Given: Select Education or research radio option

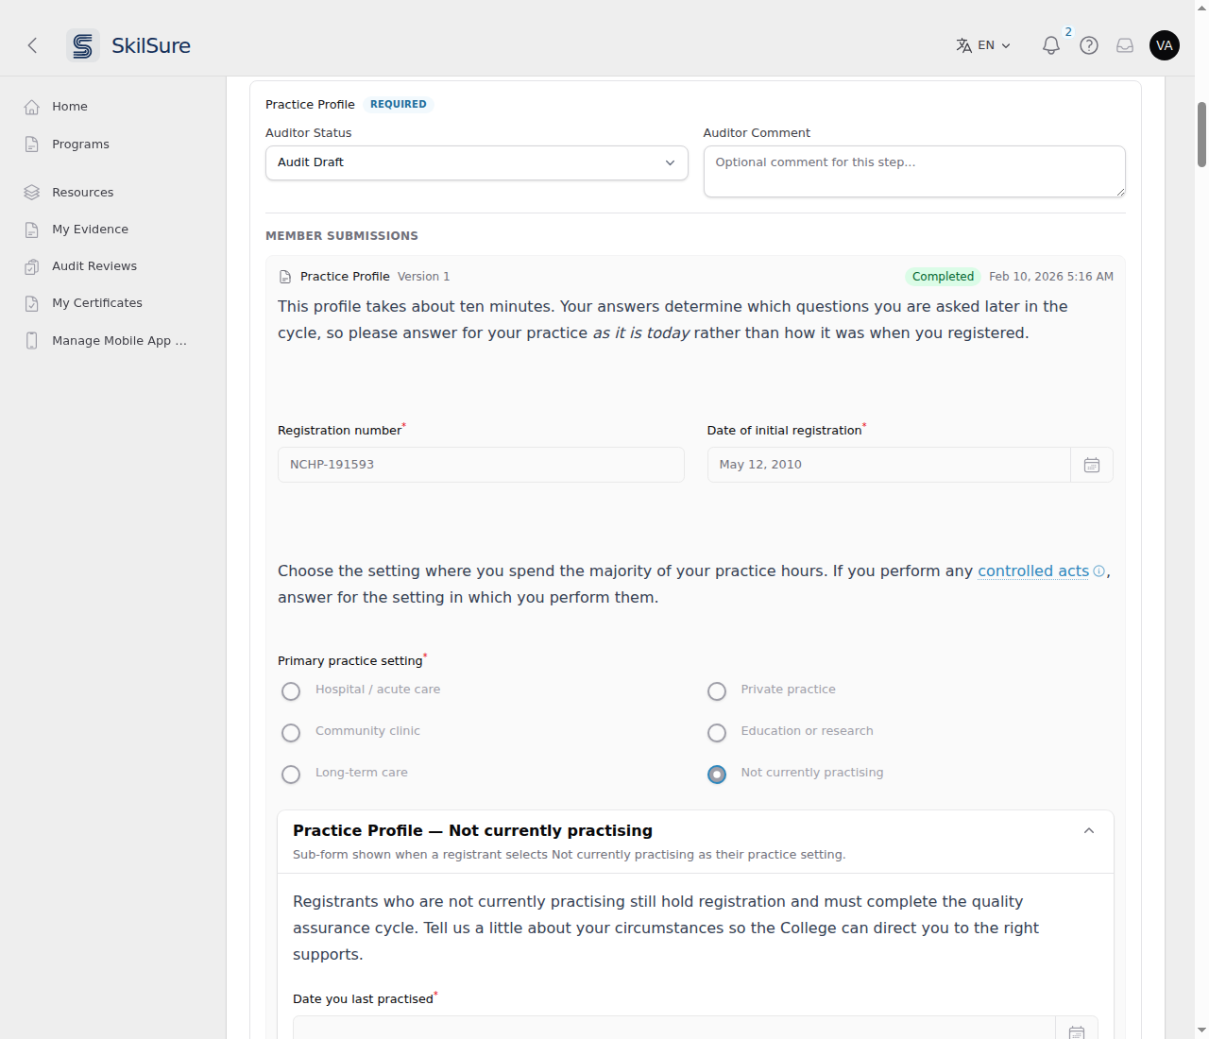Looking at the screenshot, I should pos(717,733).
